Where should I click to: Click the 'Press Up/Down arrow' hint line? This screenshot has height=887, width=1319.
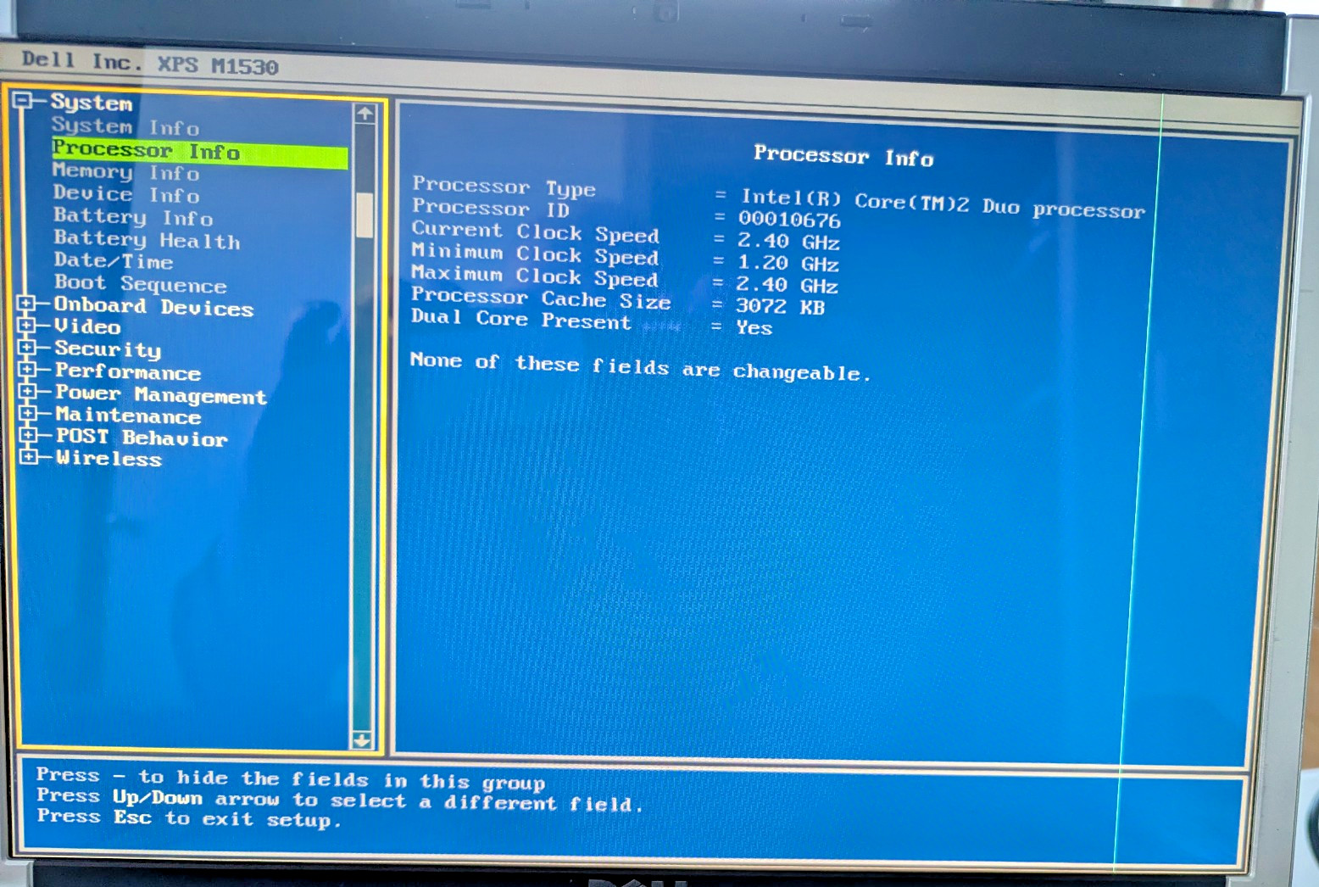click(x=339, y=800)
